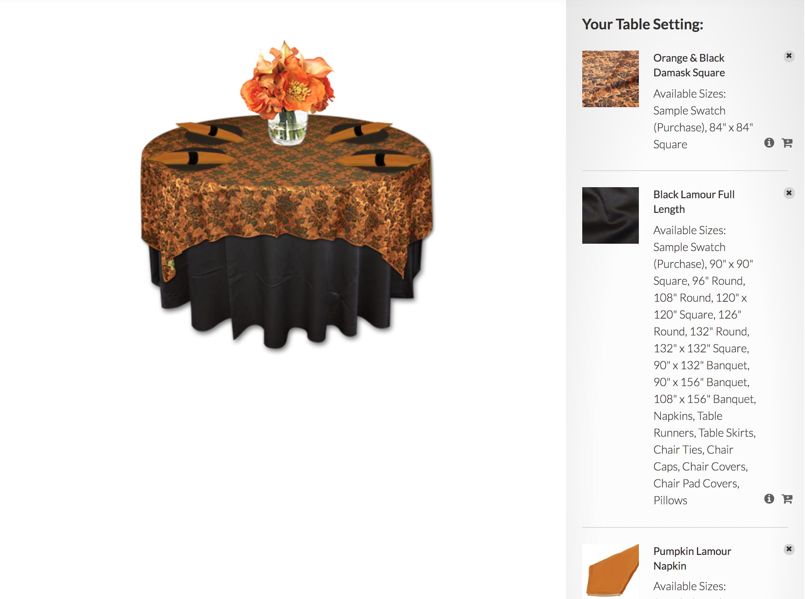Open the Pumpkin Lamour Napkin title link
Screen dimensions: 805x599
(x=693, y=559)
